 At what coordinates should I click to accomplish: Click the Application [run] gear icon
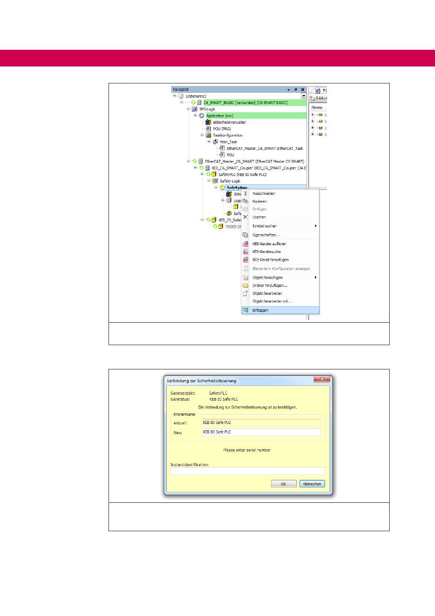click(x=201, y=116)
